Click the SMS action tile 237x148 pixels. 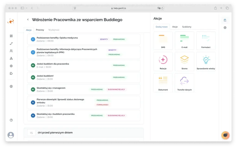point(163,41)
